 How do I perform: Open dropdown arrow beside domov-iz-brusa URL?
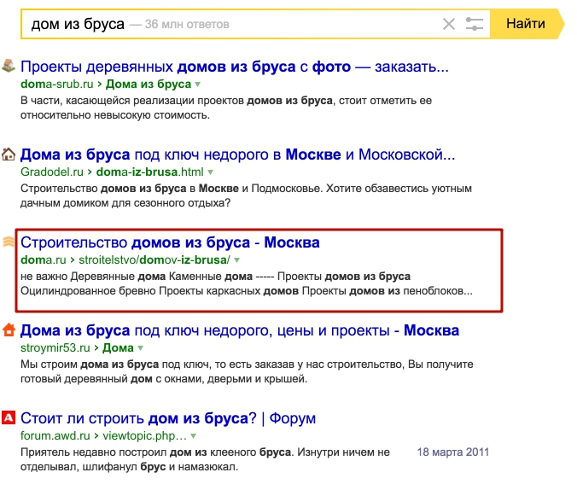237,260
